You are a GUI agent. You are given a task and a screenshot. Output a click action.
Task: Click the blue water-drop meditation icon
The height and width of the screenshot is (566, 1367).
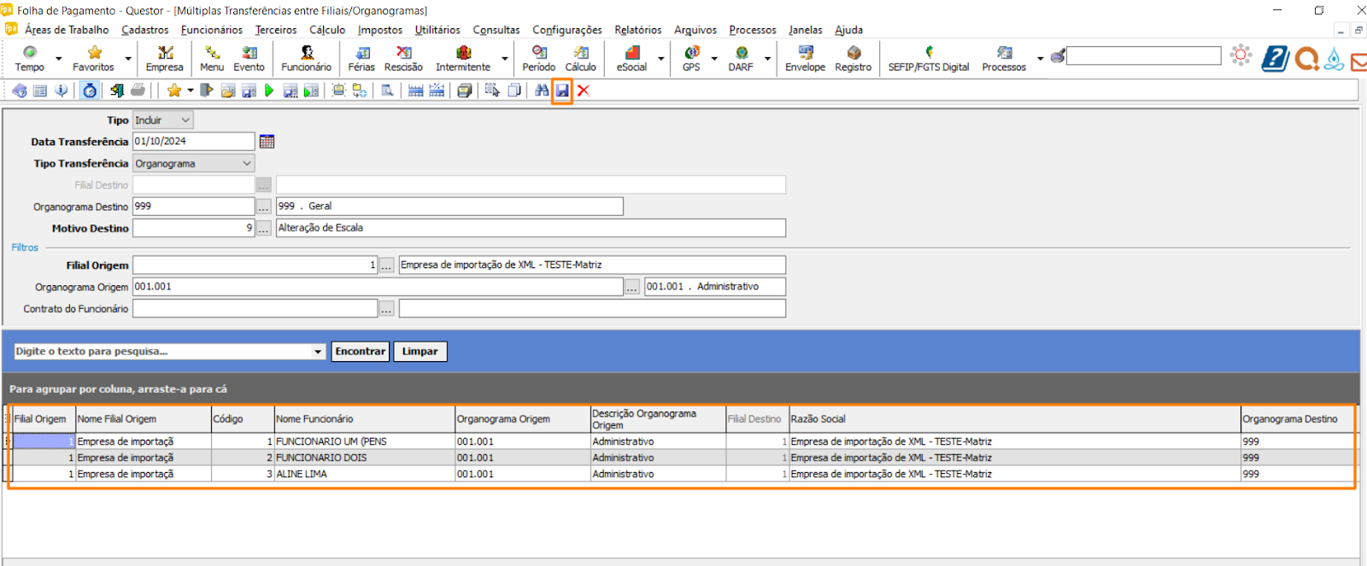(1334, 58)
